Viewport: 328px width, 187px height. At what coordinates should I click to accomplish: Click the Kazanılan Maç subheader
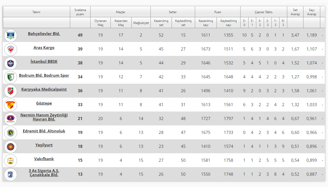[121, 23]
